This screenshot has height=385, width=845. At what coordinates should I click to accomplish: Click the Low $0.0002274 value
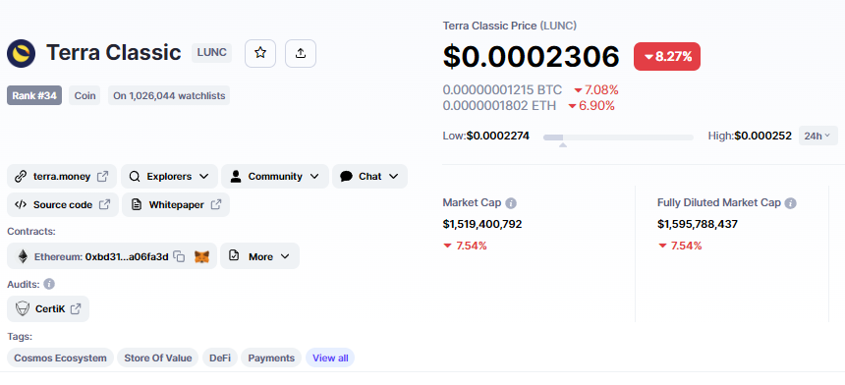tap(497, 136)
